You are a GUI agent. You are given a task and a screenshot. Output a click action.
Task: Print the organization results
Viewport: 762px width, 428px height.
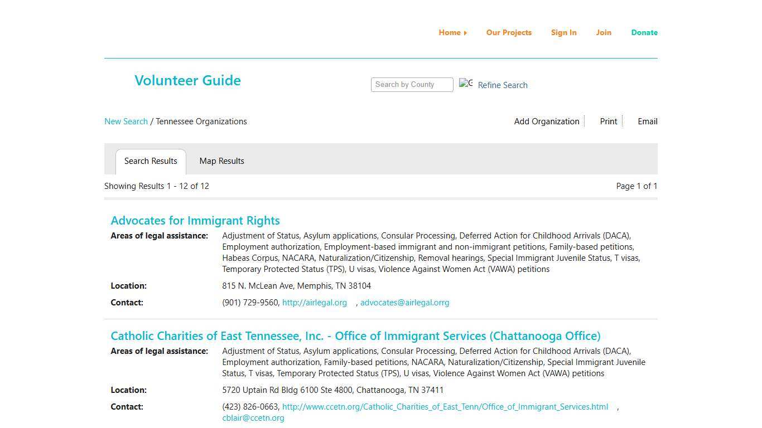(608, 121)
